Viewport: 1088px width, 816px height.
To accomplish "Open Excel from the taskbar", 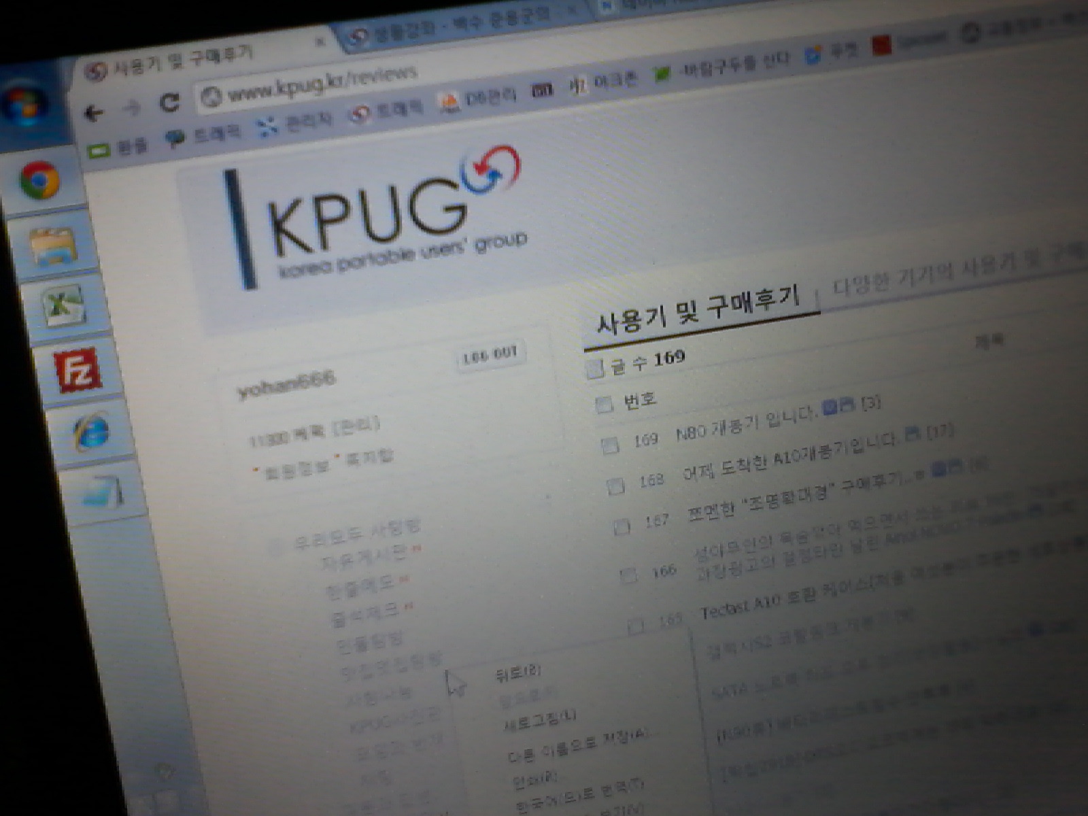I will 65,305.
